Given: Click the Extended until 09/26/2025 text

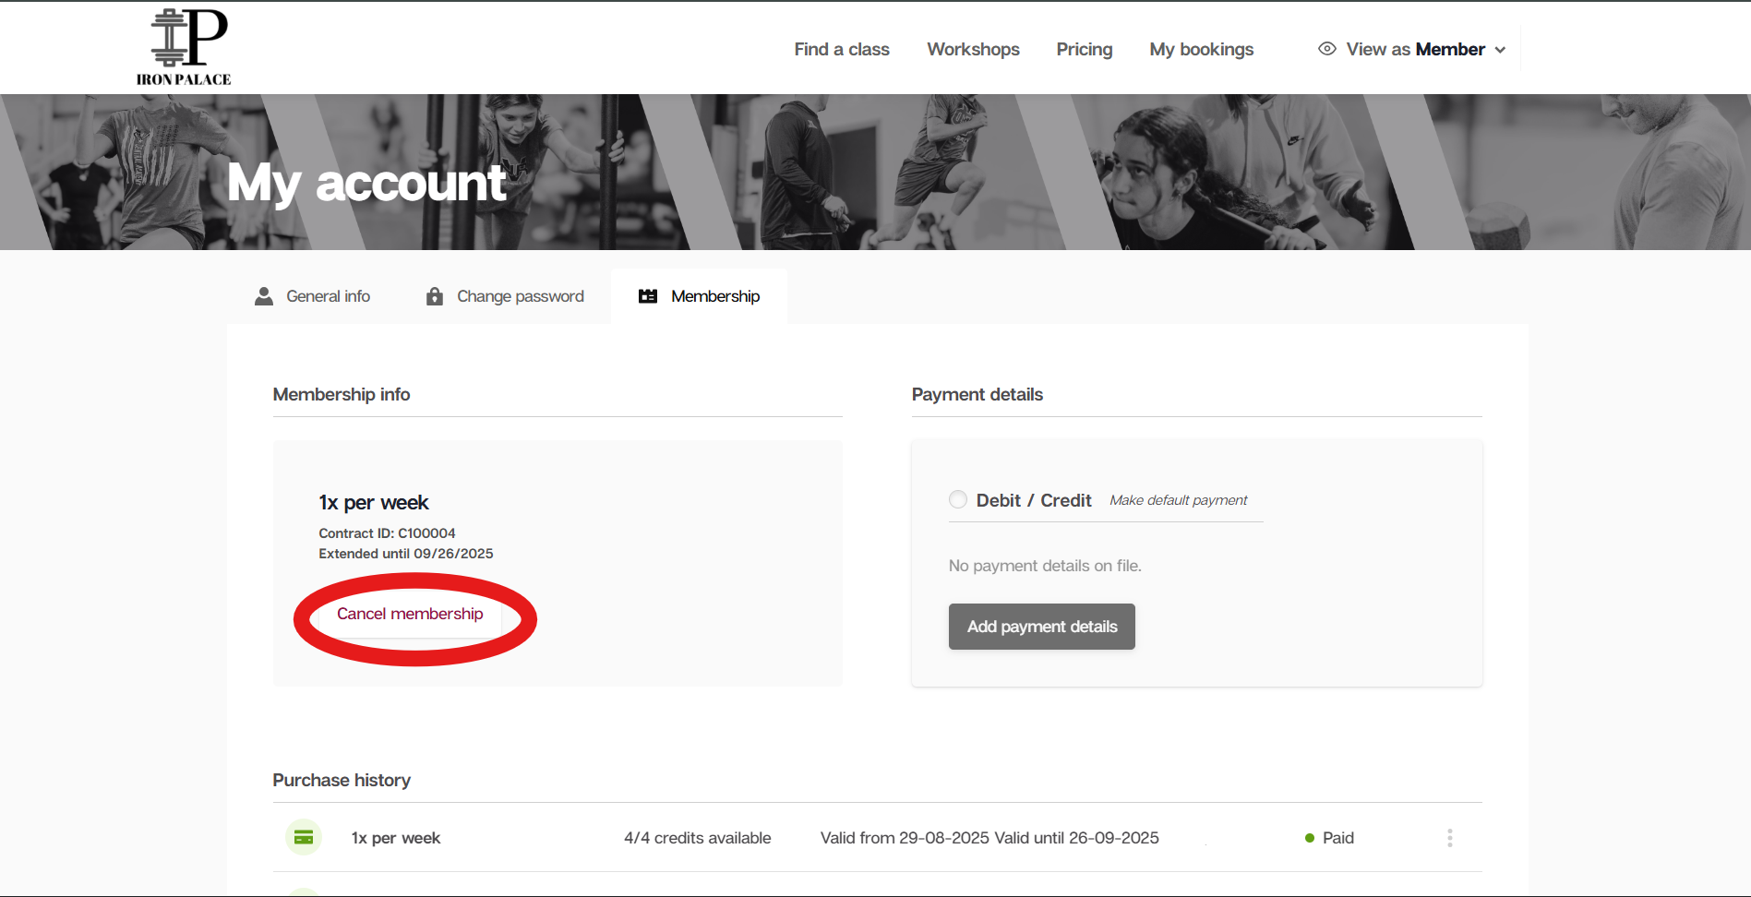Looking at the screenshot, I should (x=406, y=554).
